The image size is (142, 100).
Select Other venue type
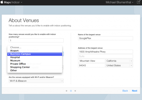(x=35, y=70)
